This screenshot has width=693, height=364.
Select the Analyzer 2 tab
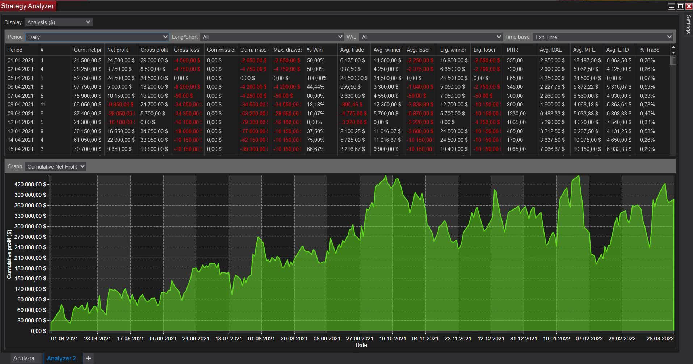point(62,358)
